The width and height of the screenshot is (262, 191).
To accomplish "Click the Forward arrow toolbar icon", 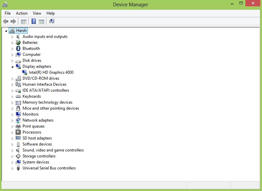I will [13, 21].
